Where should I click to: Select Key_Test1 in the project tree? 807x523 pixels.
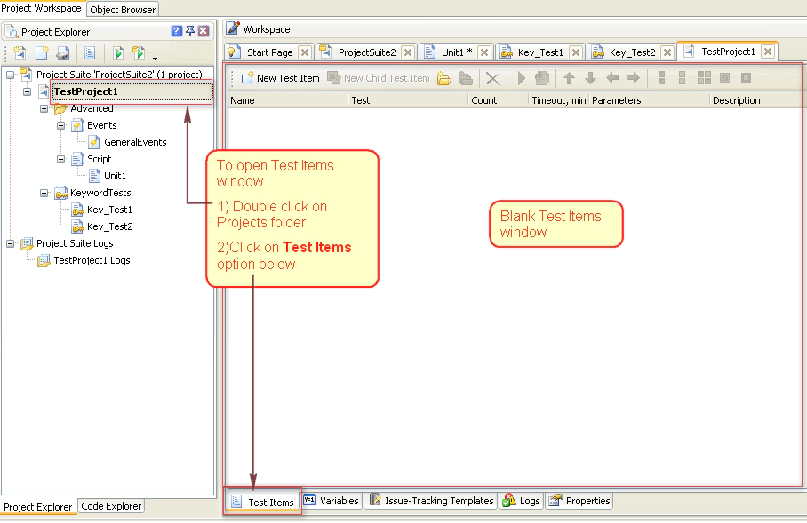point(109,210)
